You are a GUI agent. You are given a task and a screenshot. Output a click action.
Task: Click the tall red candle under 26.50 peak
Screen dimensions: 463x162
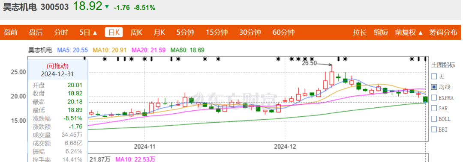pyautogui.click(x=331, y=76)
